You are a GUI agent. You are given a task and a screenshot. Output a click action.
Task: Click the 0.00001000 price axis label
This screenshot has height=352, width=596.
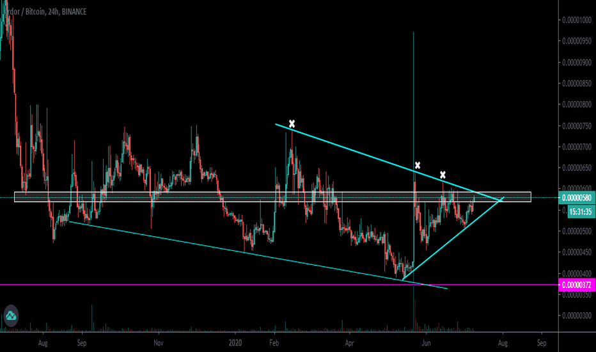pyautogui.click(x=577, y=20)
